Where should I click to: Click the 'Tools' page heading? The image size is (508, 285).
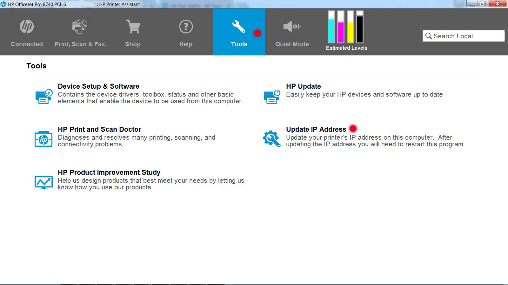click(37, 66)
